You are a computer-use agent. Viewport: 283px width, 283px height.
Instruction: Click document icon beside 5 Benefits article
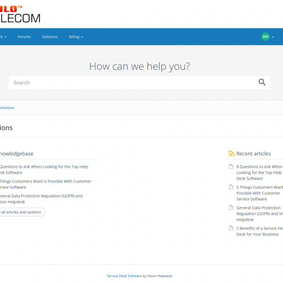231,228
